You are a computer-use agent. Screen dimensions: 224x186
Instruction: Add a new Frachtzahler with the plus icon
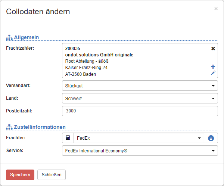click(213, 66)
